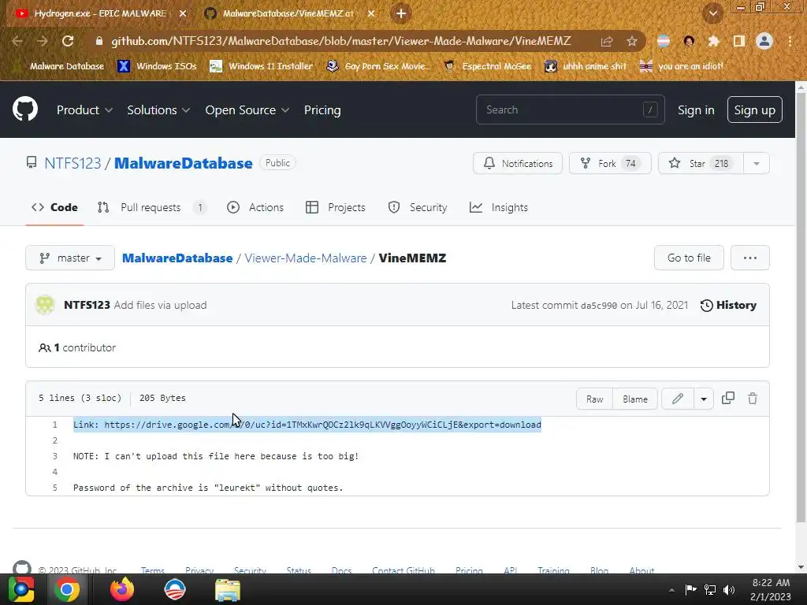807x605 pixels.
Task: Open the Pricing page
Action: [322, 109]
